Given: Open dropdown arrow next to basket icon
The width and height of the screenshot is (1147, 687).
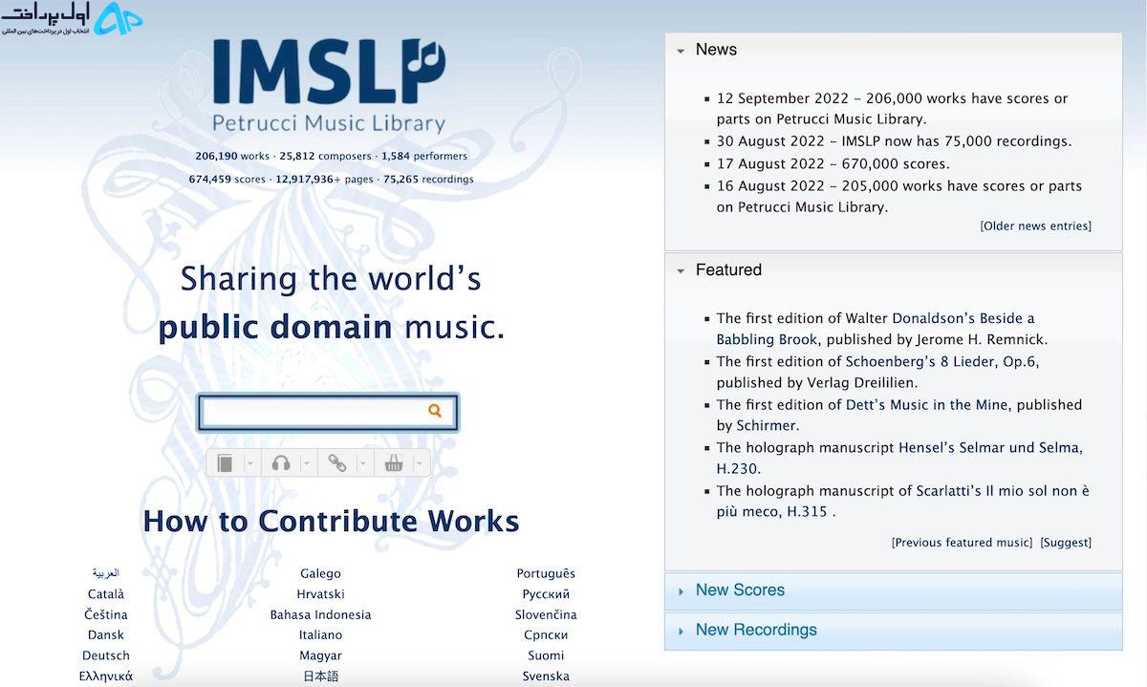Looking at the screenshot, I should click(420, 463).
